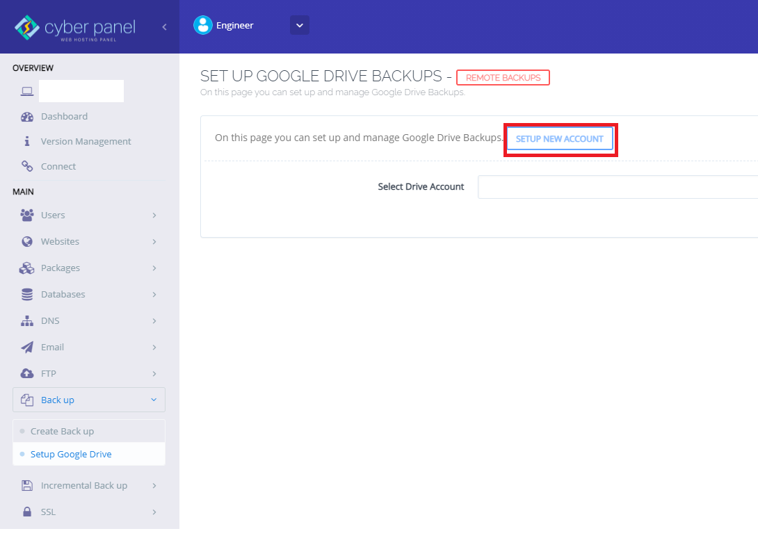This screenshot has width=758, height=538.
Task: Click the Connect chain link icon
Action: [x=27, y=166]
